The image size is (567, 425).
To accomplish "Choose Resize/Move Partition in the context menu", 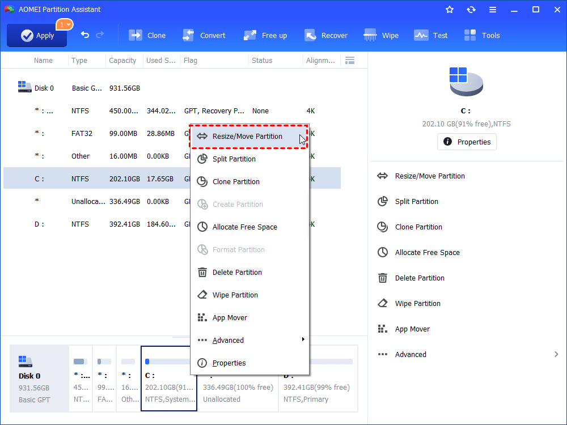I will pyautogui.click(x=249, y=136).
